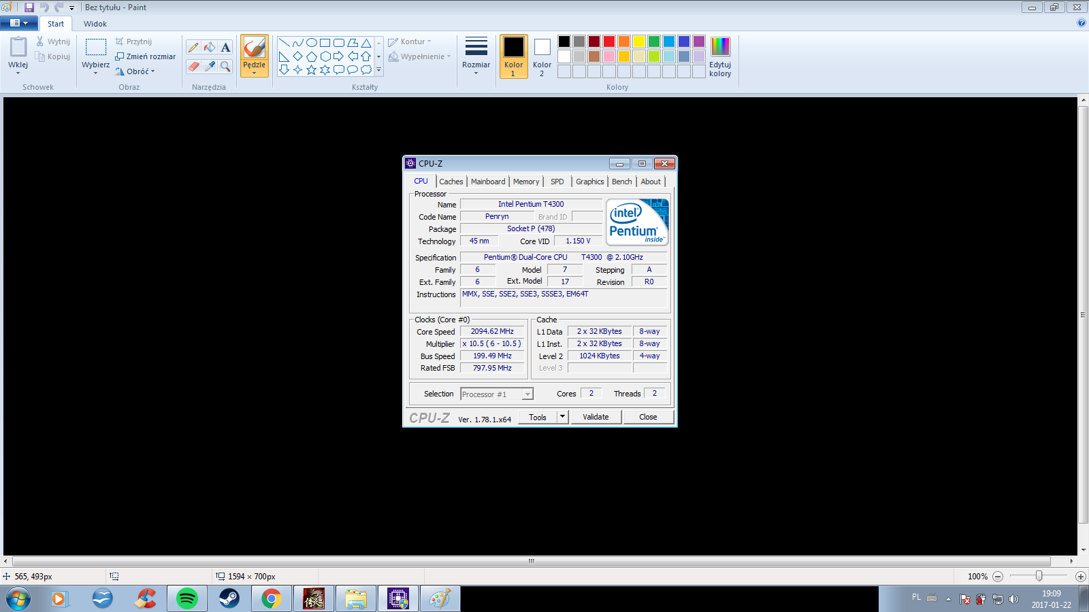The height and width of the screenshot is (612, 1089).
Task: Click the horizontal canvas scrollbar
Action: pos(531,561)
